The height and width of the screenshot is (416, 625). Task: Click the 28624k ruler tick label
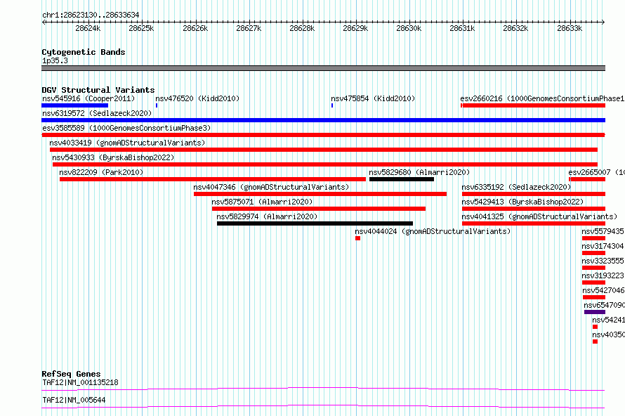[x=88, y=28]
